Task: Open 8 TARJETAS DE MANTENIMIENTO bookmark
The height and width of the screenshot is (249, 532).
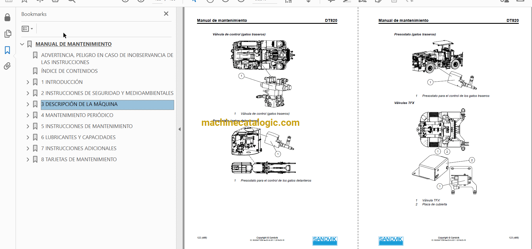Action: pyautogui.click(x=79, y=159)
